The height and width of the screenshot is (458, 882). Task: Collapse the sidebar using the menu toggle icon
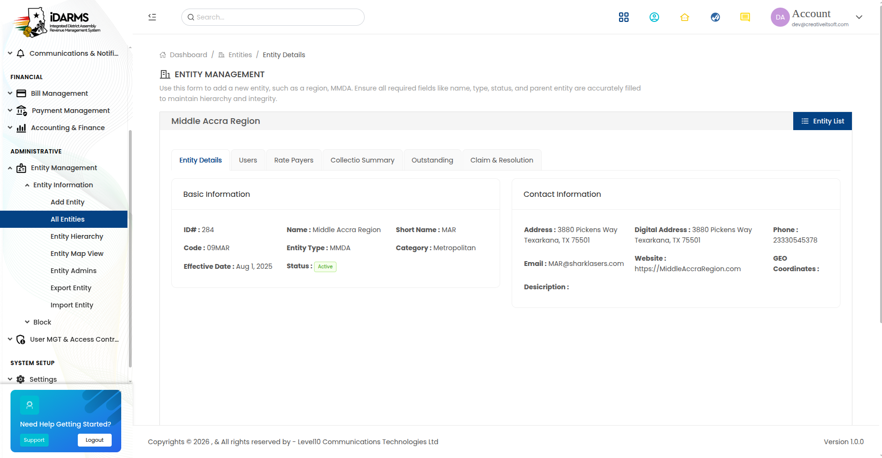pos(152,17)
